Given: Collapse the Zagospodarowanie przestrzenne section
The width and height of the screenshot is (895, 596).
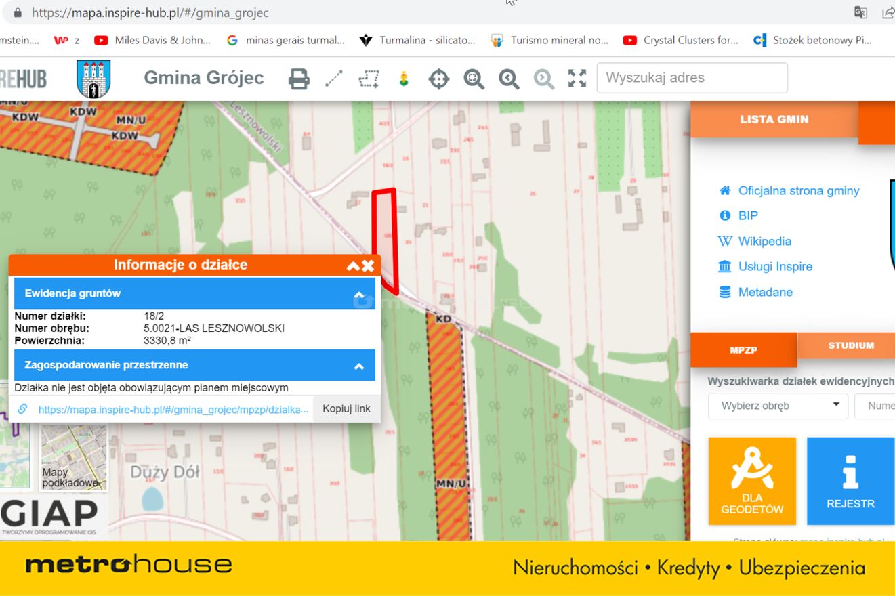Looking at the screenshot, I should point(359,366).
